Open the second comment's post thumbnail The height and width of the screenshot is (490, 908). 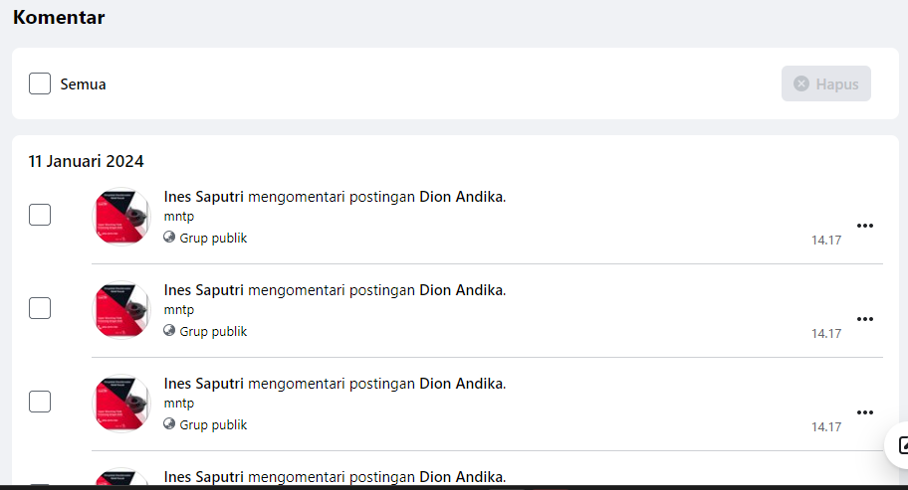[x=120, y=309]
